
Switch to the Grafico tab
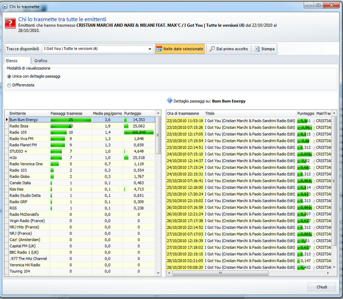point(41,61)
